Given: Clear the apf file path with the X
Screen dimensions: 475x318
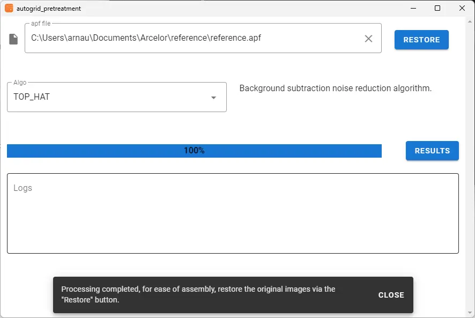Looking at the screenshot, I should pyautogui.click(x=368, y=39).
